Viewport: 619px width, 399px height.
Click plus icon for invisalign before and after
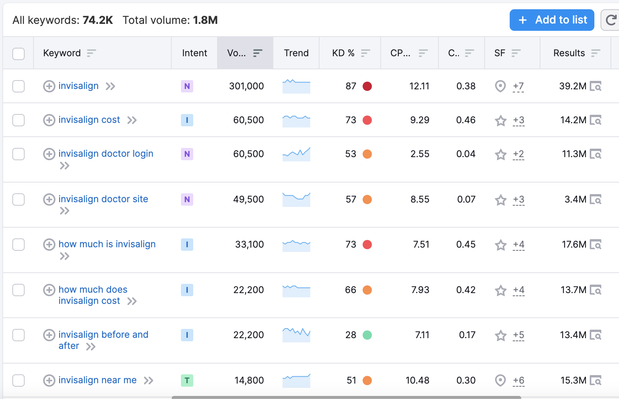pyautogui.click(x=49, y=335)
